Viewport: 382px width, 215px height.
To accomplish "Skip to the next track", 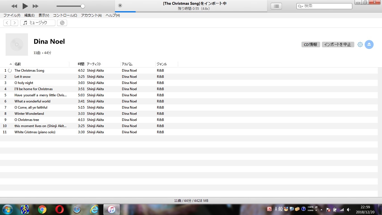I will 36,6.
